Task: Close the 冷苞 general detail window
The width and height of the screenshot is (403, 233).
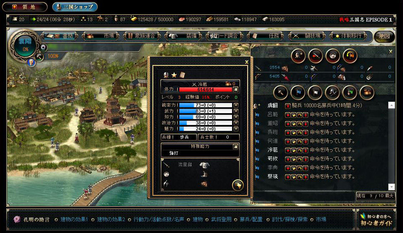Action: 246,62
